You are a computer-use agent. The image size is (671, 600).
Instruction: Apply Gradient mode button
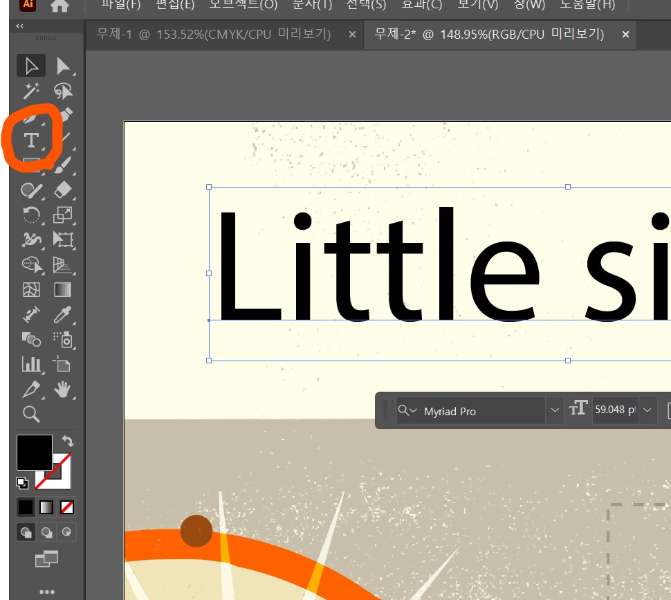[x=46, y=507]
